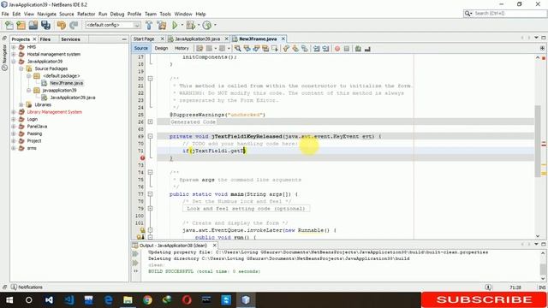548x308 pixels.
Task: Click the Clean and Build Project icon
Action: pos(162,25)
